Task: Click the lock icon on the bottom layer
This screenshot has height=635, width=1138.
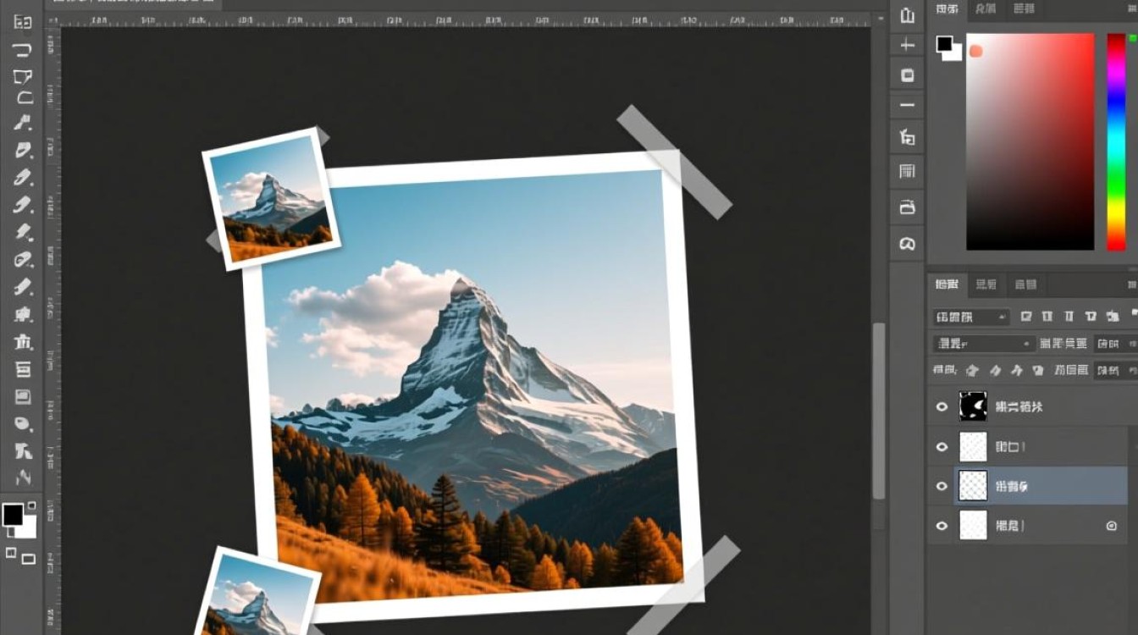Action: [1112, 526]
